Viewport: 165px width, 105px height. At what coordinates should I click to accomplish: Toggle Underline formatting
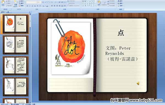coord(32,6)
